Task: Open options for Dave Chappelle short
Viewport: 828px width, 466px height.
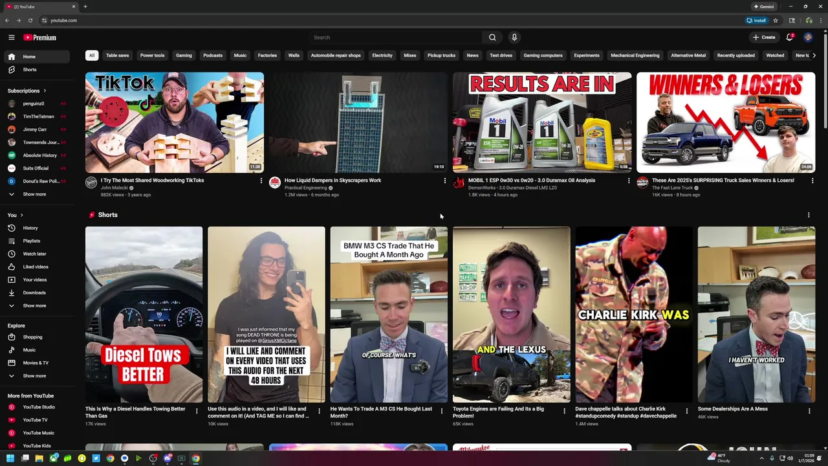Action: [687, 411]
